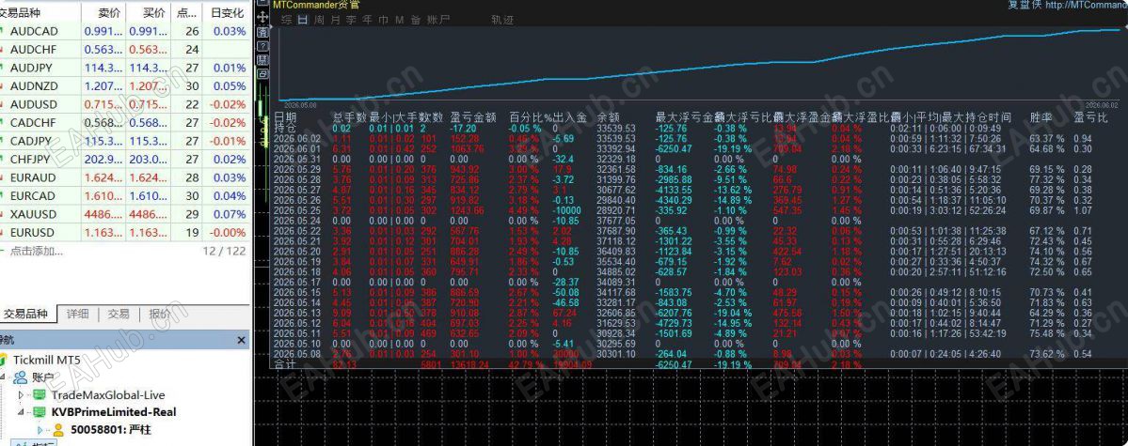1128x446 pixels.
Task: Click the user icon of account 50058801
Action: pyautogui.click(x=58, y=429)
